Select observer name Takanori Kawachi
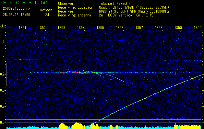 pos(114,4)
